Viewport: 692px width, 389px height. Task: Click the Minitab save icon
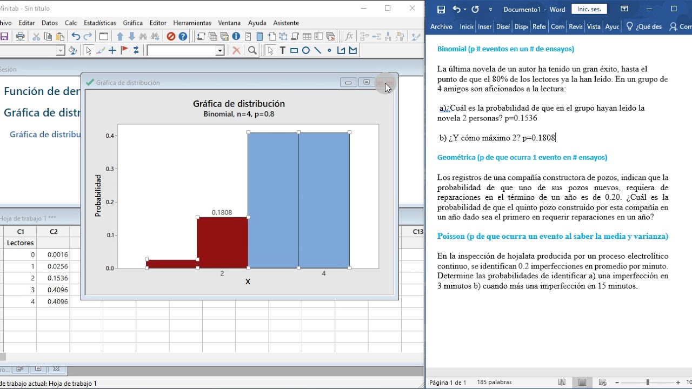(x=4, y=36)
